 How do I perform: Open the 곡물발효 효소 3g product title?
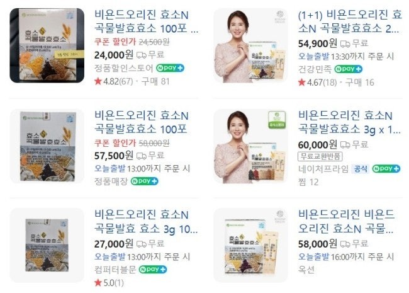(x=146, y=222)
